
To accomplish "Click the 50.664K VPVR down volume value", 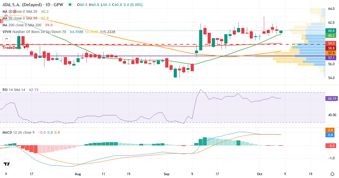I will coord(92,32).
